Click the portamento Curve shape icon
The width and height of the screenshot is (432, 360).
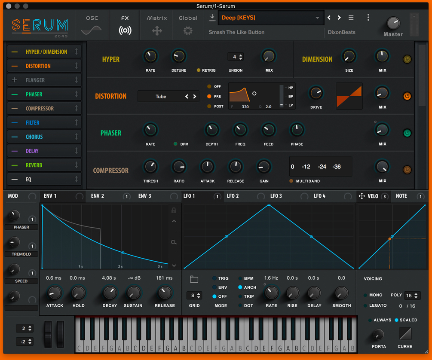[405, 334]
